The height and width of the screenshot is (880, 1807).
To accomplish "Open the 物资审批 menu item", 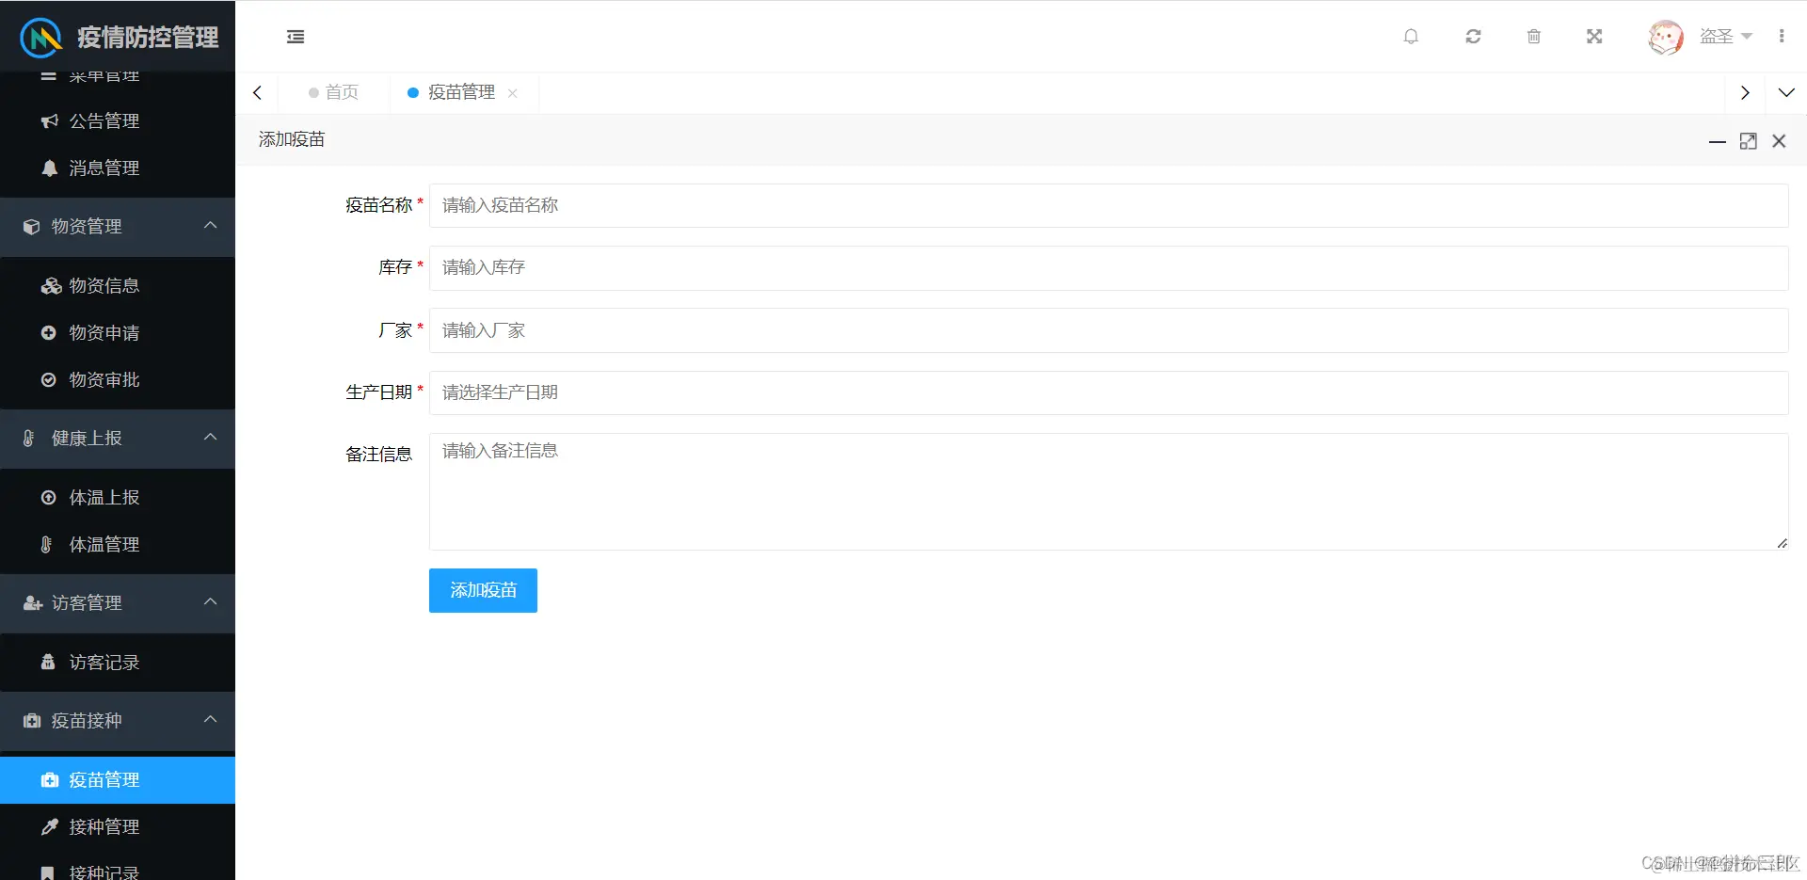I will pyautogui.click(x=118, y=379).
